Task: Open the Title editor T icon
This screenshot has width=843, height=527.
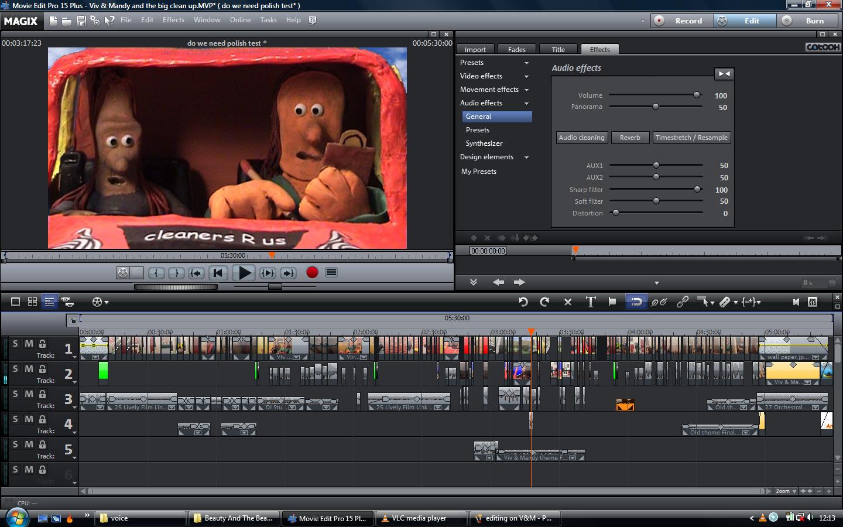Action: (x=591, y=302)
